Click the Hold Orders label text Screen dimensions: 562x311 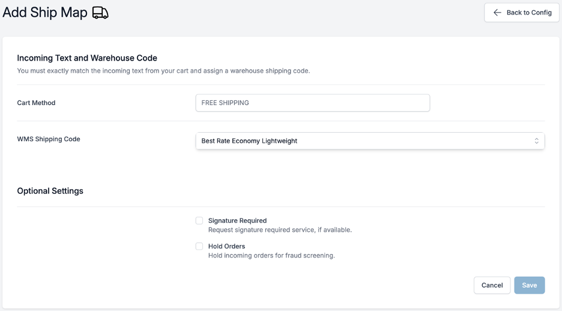226,246
